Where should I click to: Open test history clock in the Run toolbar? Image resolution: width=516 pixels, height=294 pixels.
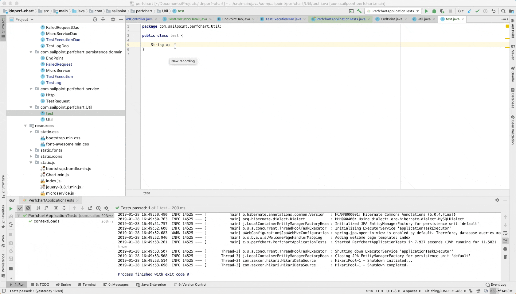tap(98, 208)
